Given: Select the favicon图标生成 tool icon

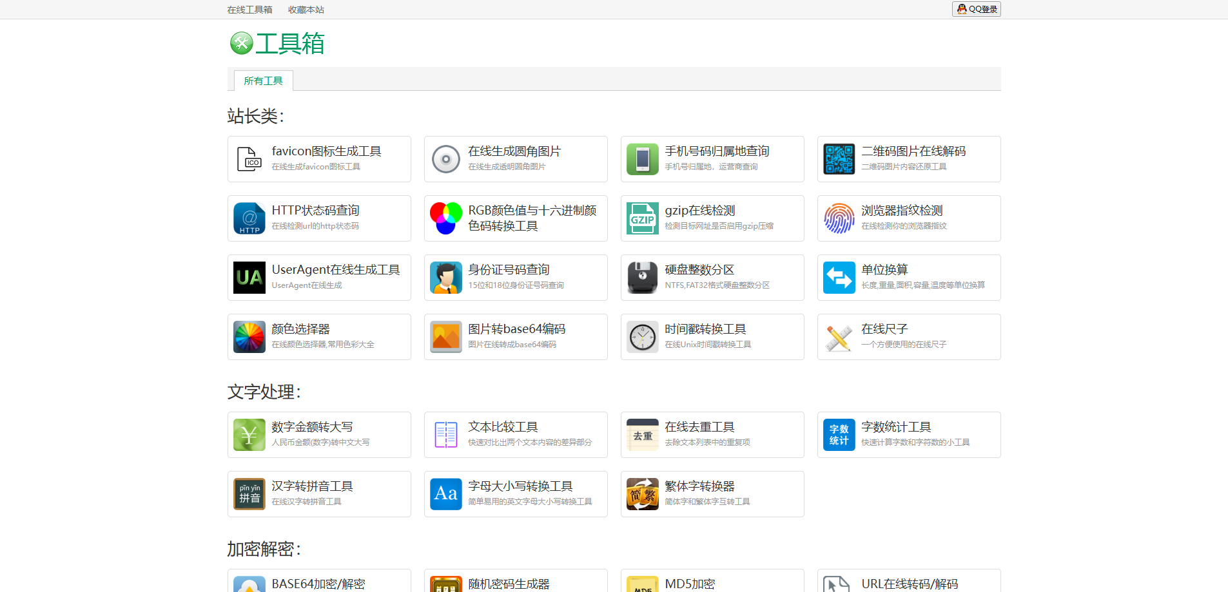Looking at the screenshot, I should point(249,159).
